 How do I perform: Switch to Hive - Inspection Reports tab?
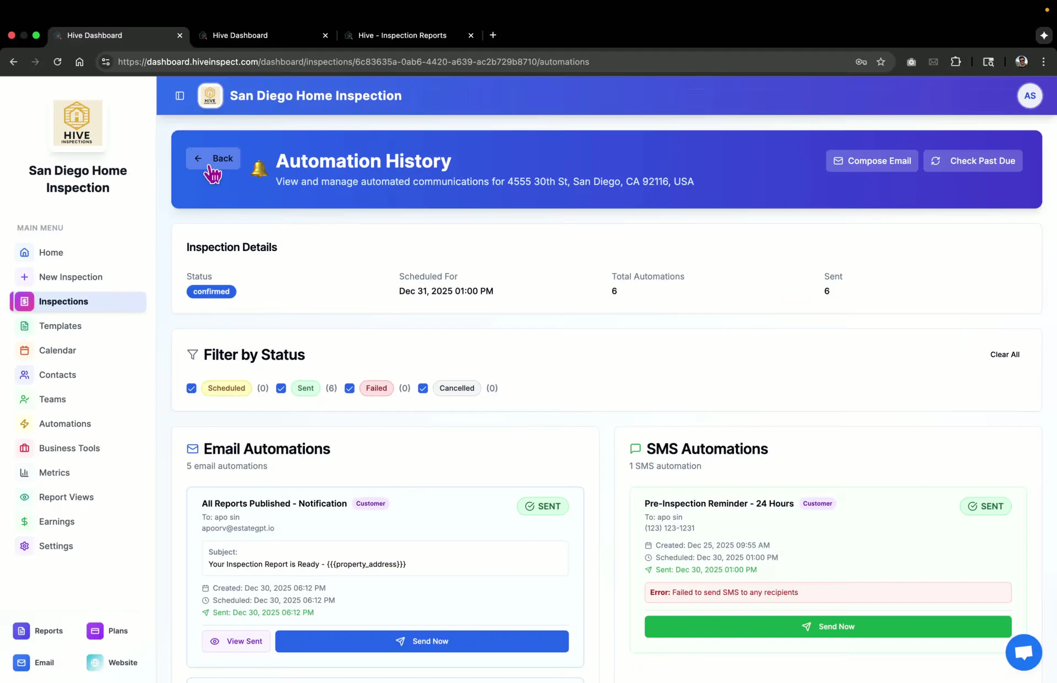coord(402,35)
